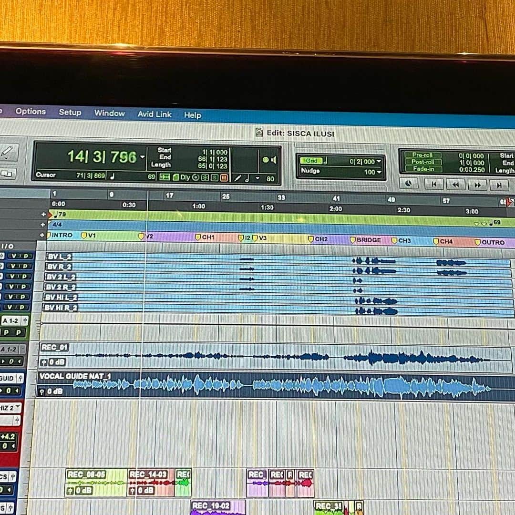Click the OUTRO marker
515x515 pixels.
pos(489,242)
